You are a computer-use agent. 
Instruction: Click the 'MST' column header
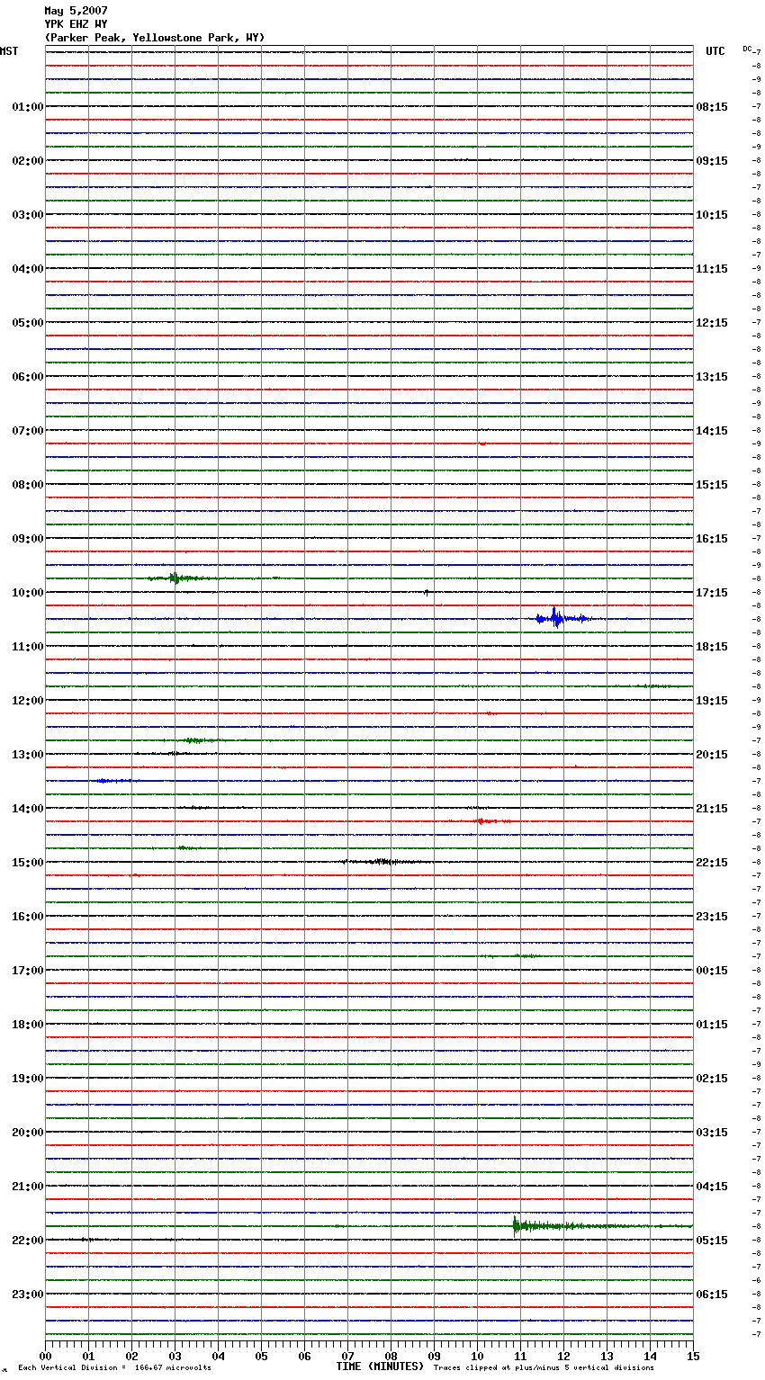click(x=9, y=51)
